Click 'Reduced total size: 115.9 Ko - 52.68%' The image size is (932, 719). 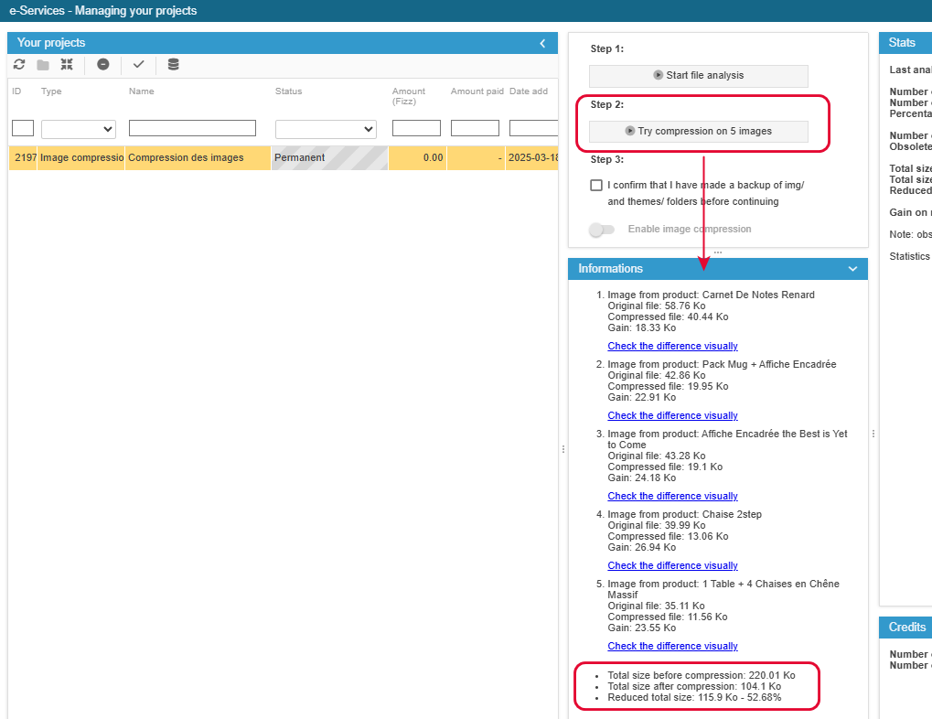[x=694, y=698]
